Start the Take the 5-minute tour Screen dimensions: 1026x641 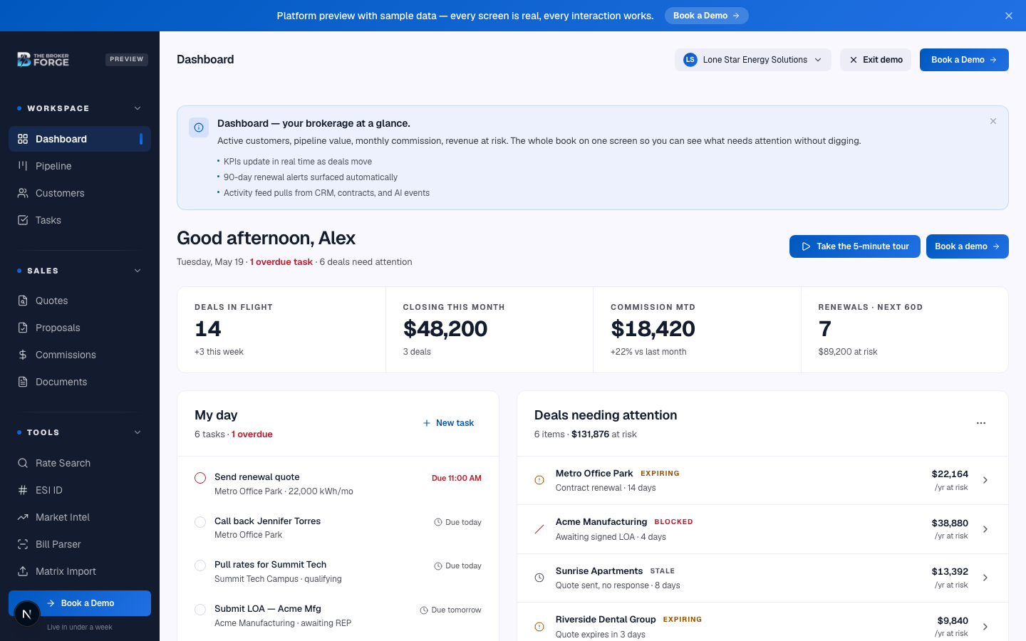(855, 246)
